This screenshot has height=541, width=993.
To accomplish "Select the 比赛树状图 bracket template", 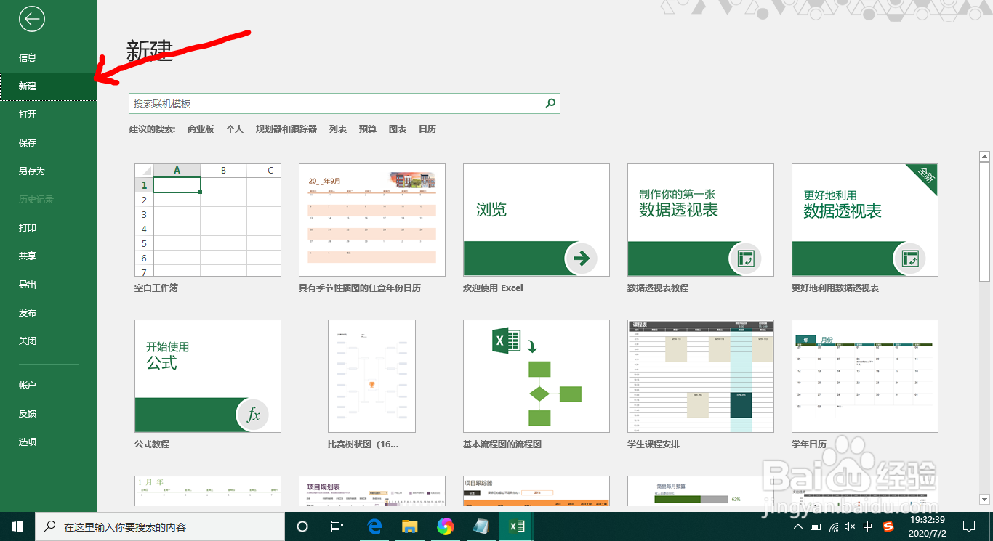I will [x=371, y=375].
